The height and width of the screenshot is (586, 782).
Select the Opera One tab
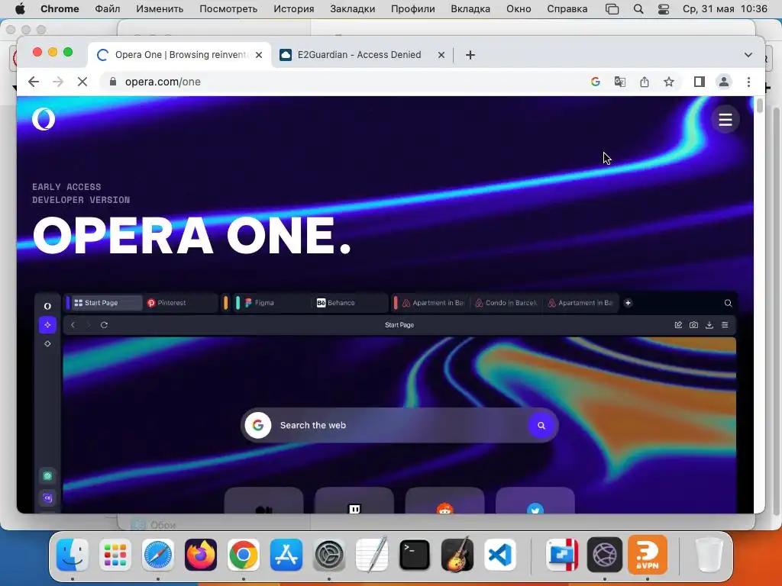[x=179, y=55]
